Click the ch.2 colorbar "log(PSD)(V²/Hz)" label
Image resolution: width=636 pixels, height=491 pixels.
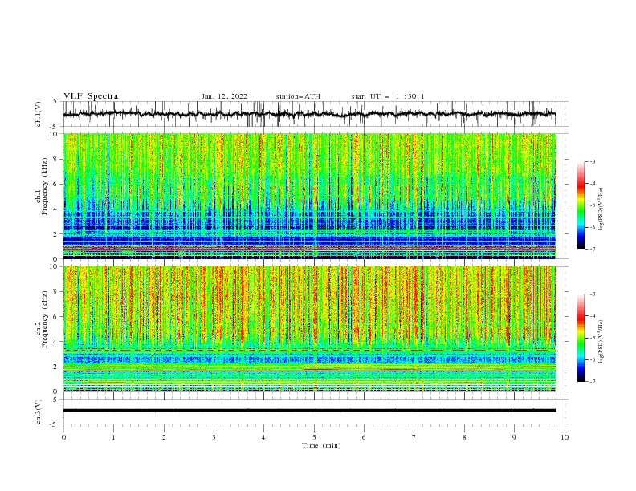click(x=601, y=341)
